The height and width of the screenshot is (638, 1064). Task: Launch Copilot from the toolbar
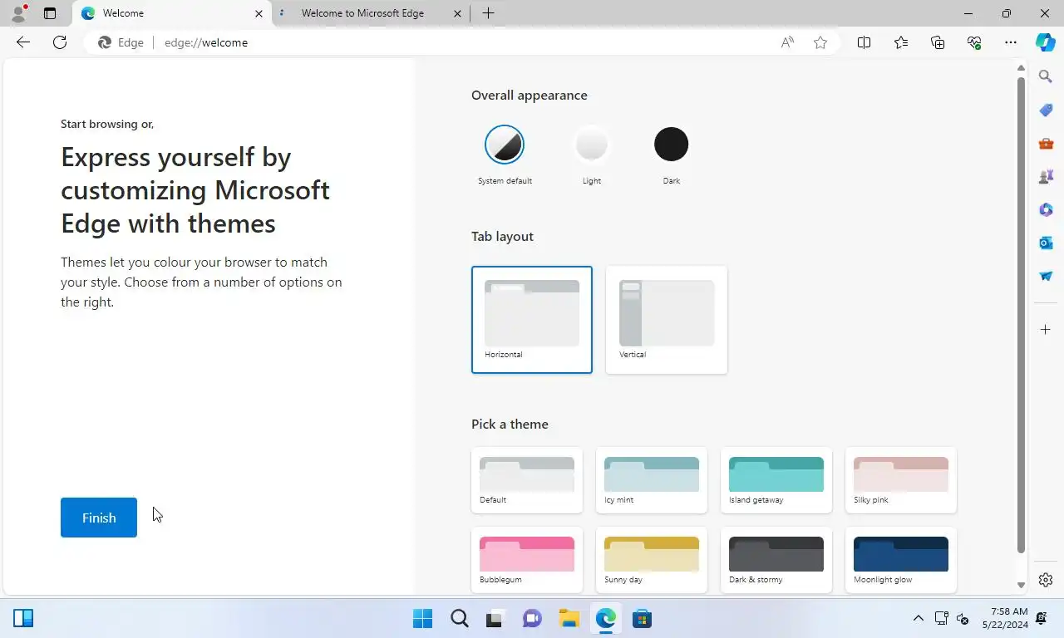click(x=1046, y=42)
